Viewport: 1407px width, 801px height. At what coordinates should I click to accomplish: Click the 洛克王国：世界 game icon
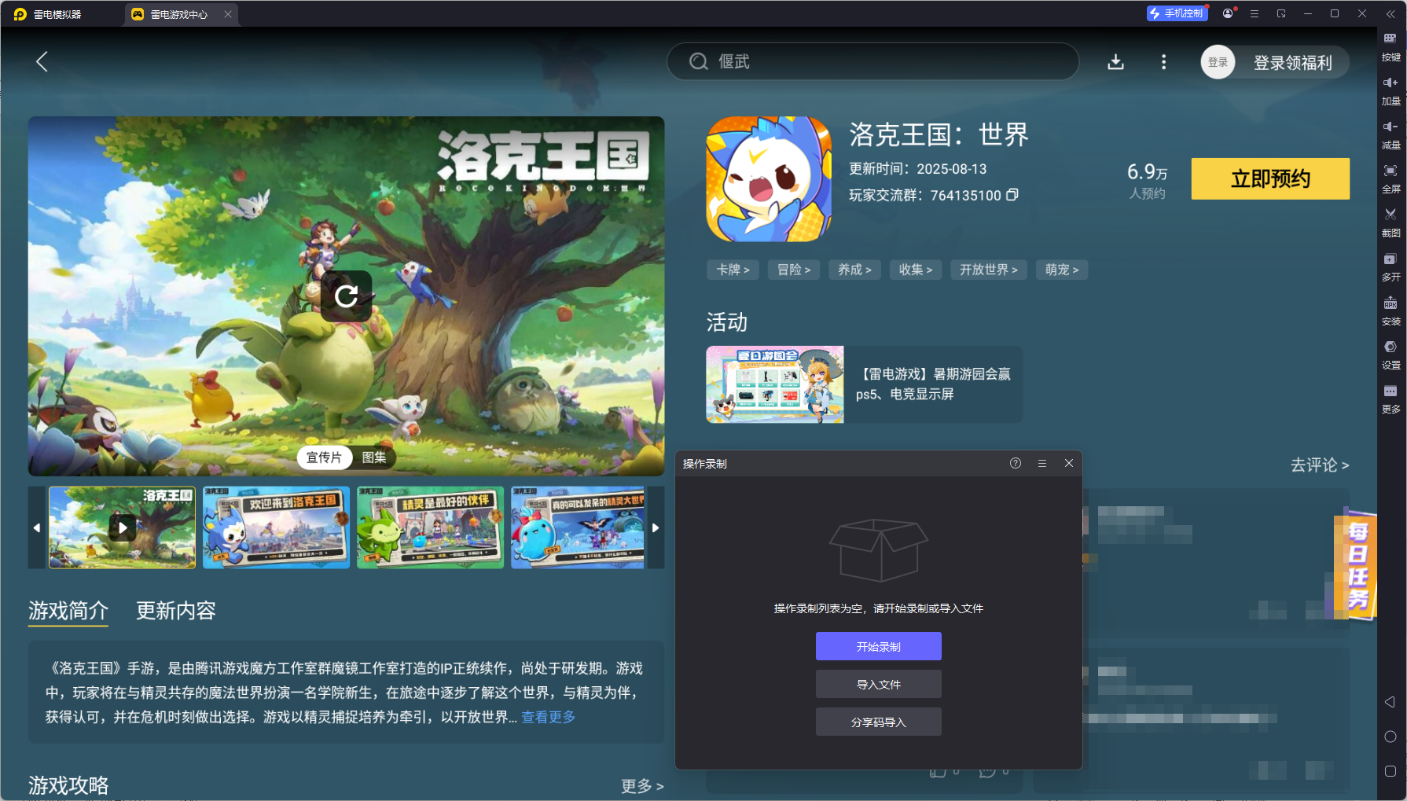pyautogui.click(x=769, y=179)
